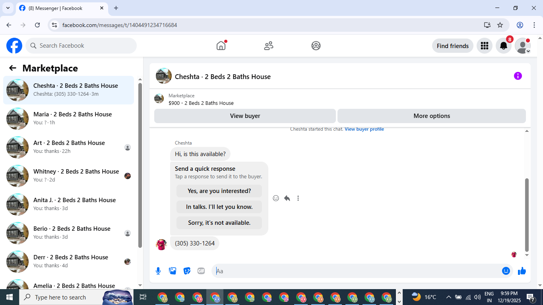Open a new browser tab
This screenshot has width=543, height=305.
coord(116,8)
